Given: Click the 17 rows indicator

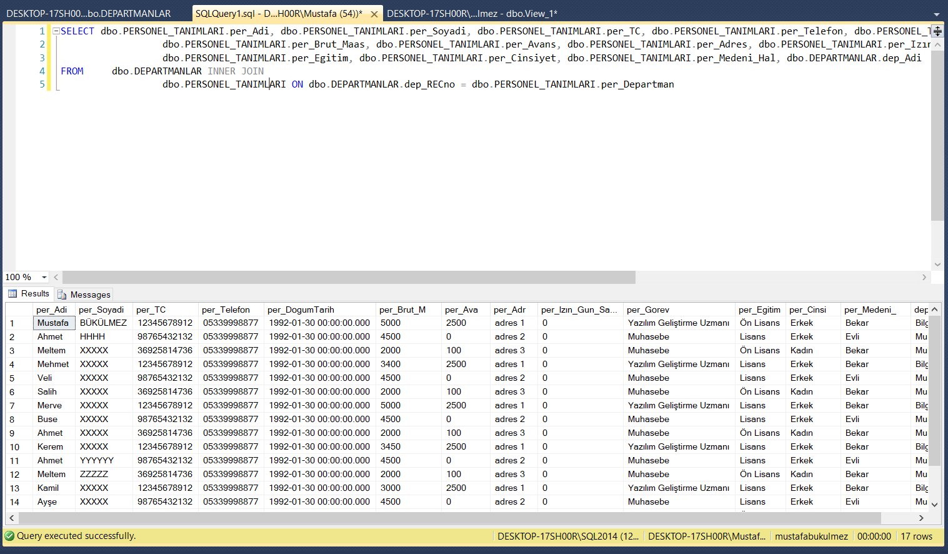Looking at the screenshot, I should coord(917,536).
